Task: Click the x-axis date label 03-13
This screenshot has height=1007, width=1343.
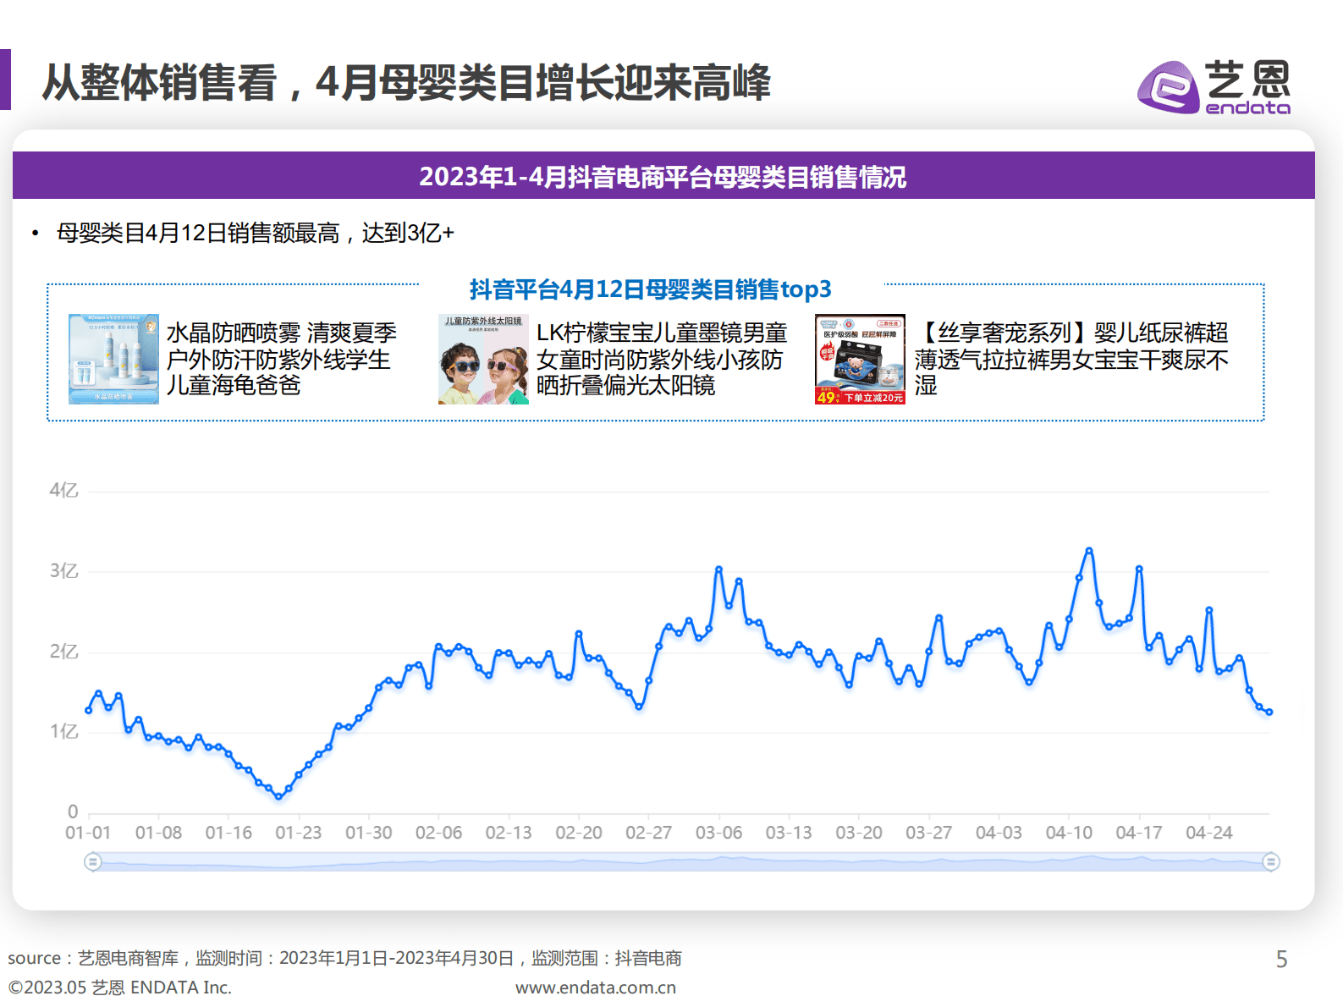Action: coord(789,833)
